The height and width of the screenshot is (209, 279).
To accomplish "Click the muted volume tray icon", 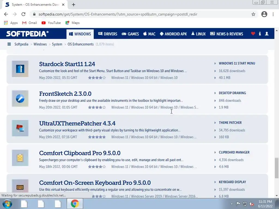I will tap(251, 204).
